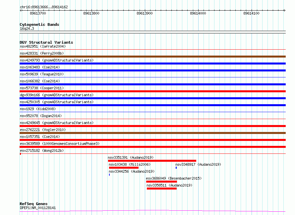Click the nsv3348917 small blue marker
The width and height of the screenshot is (295, 215).
(x=176, y=168)
